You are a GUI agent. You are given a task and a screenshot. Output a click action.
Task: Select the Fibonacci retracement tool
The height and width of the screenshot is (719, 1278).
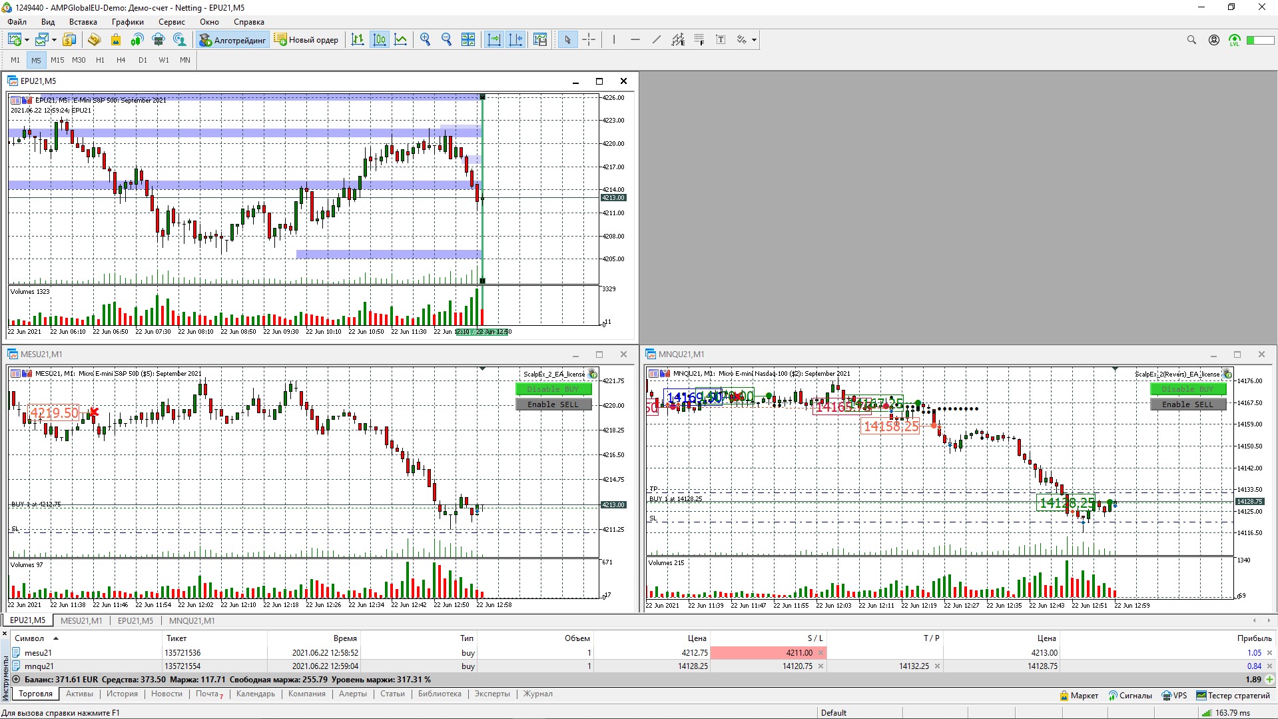pos(699,40)
